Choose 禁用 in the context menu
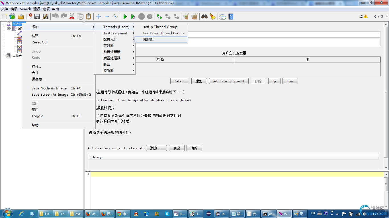 [59, 110]
